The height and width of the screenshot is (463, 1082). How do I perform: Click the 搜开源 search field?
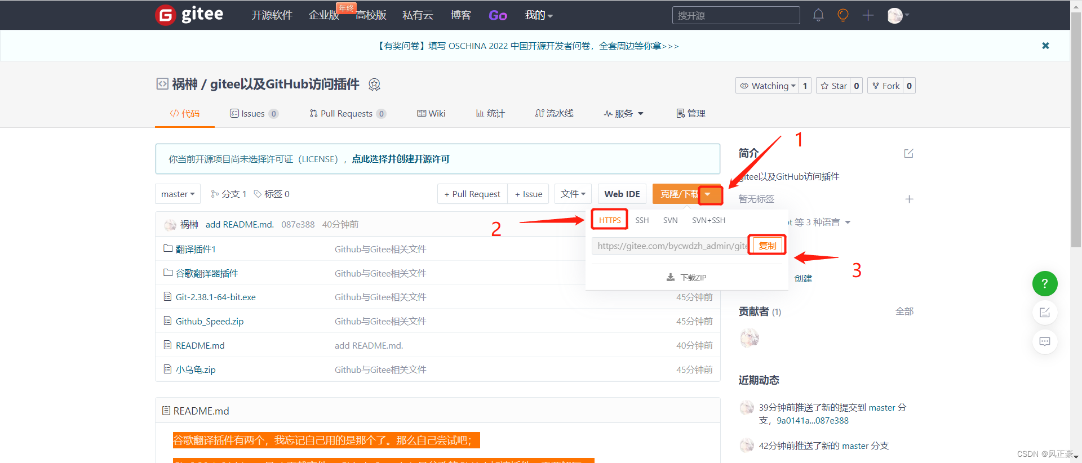coord(736,15)
